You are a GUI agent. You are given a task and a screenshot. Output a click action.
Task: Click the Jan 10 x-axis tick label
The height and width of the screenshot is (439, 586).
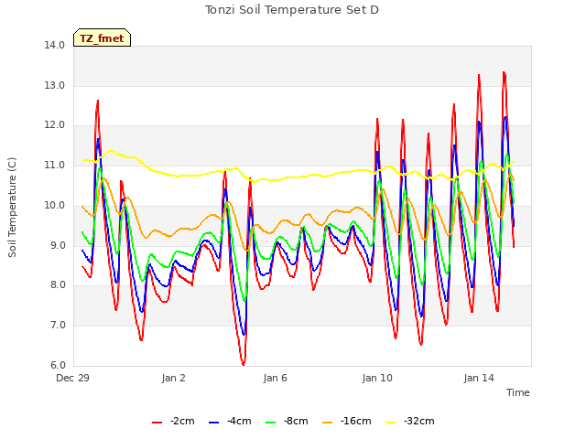(x=377, y=378)
